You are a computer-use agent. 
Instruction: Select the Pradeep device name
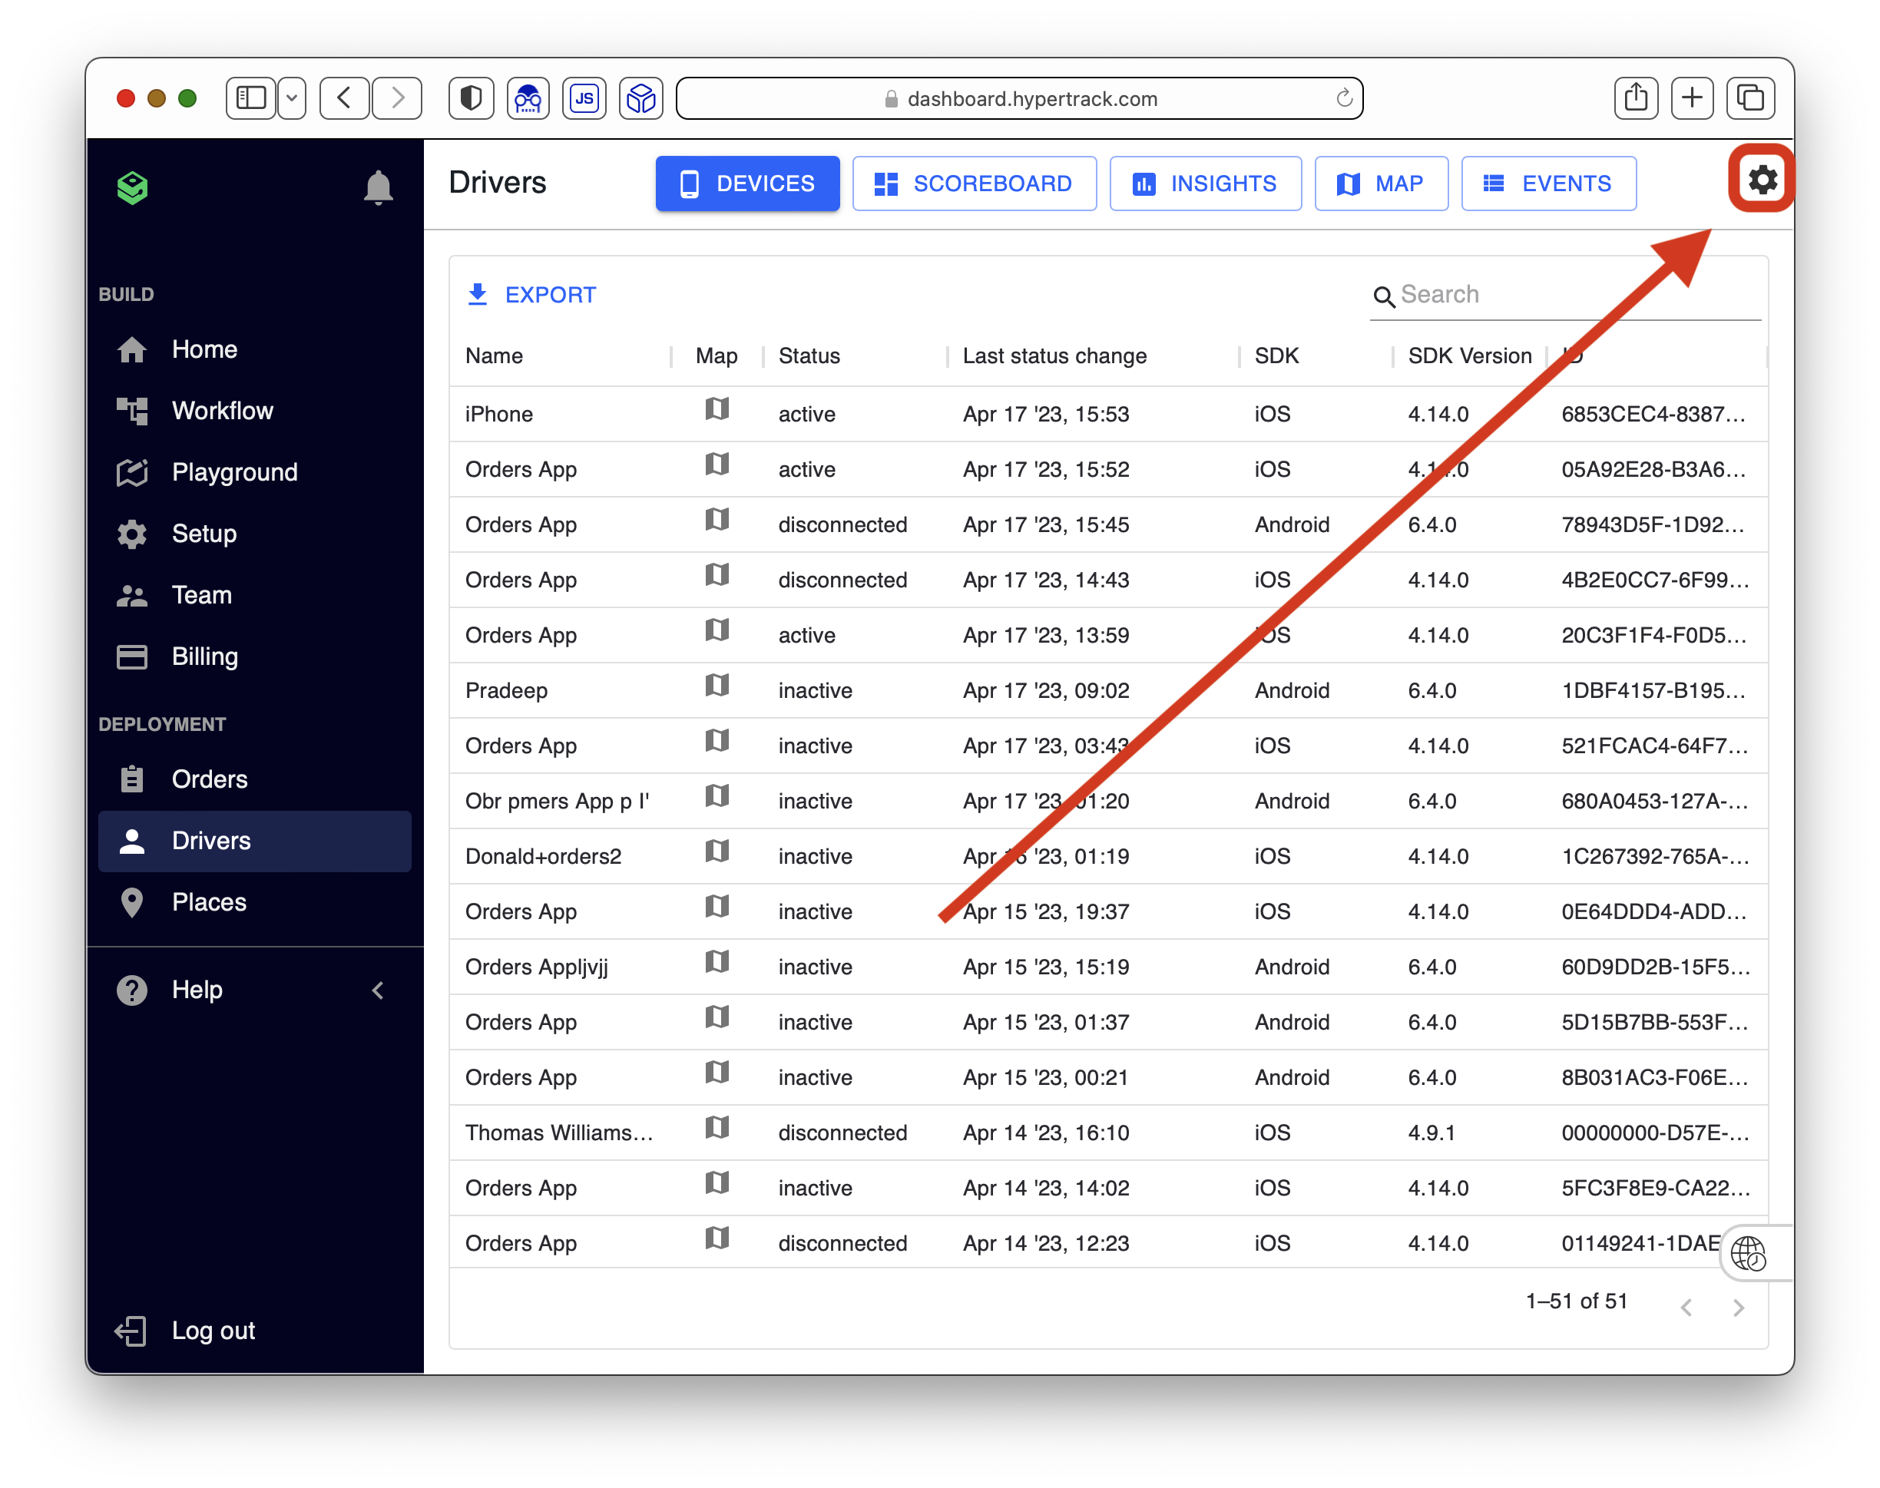click(x=506, y=690)
